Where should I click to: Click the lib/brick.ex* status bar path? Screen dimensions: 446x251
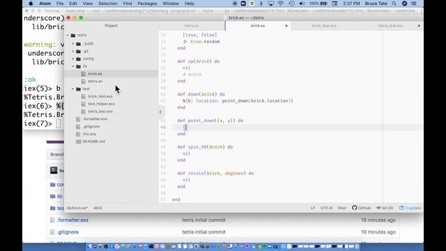pos(77,208)
